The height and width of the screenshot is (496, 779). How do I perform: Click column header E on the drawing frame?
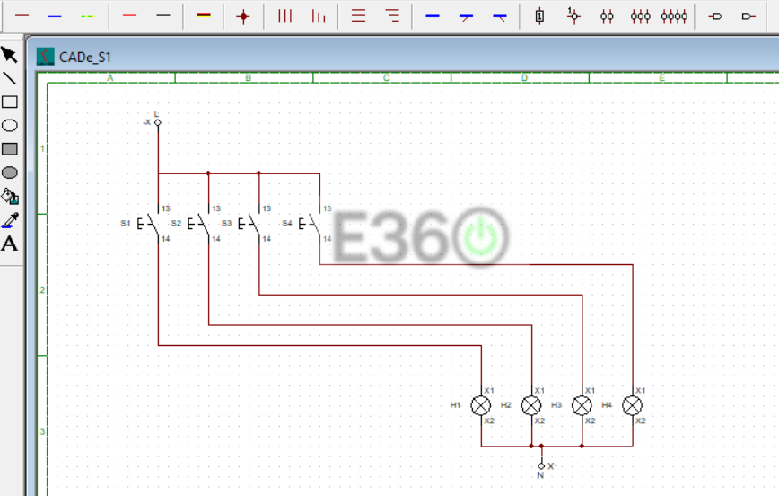pyautogui.click(x=661, y=78)
